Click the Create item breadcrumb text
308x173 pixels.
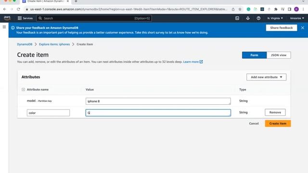[85, 44]
